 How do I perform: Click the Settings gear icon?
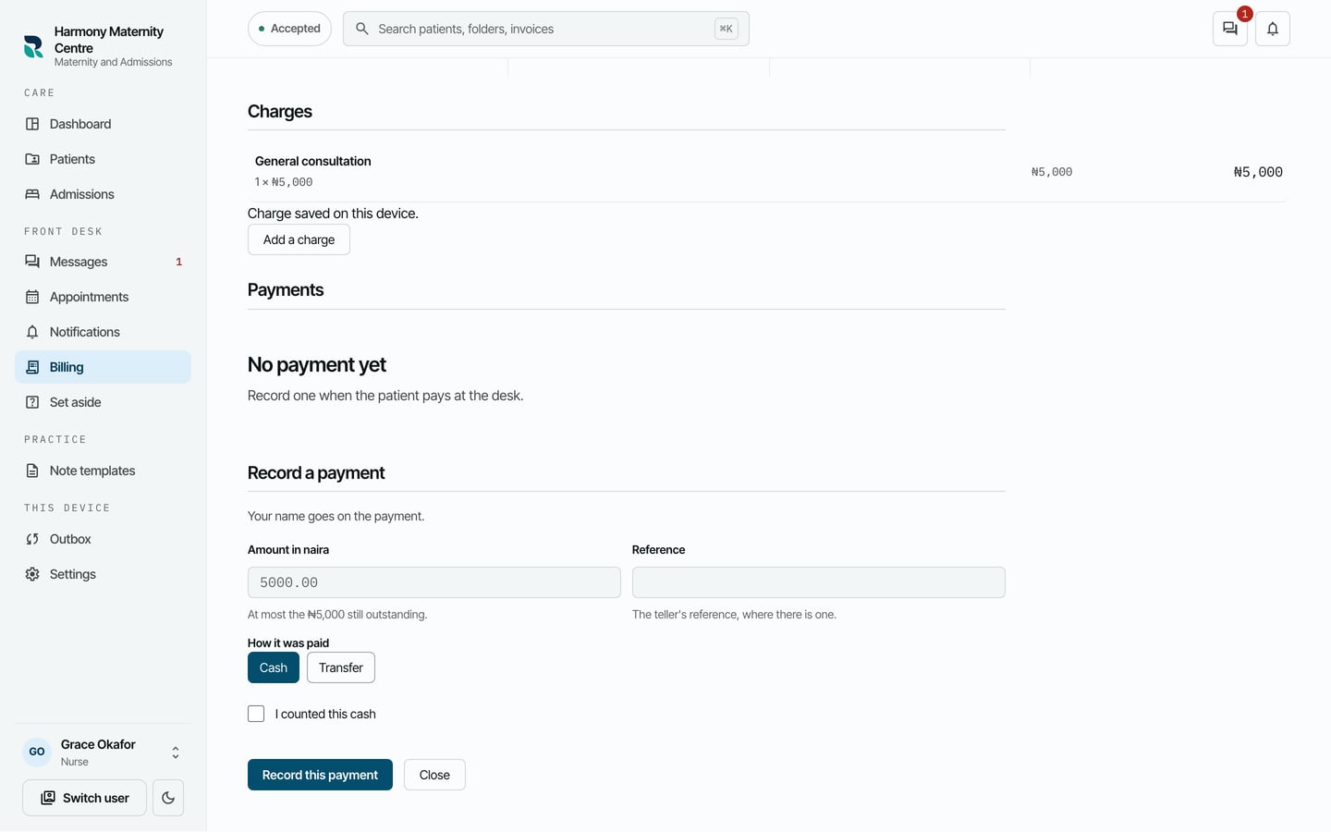click(x=32, y=574)
